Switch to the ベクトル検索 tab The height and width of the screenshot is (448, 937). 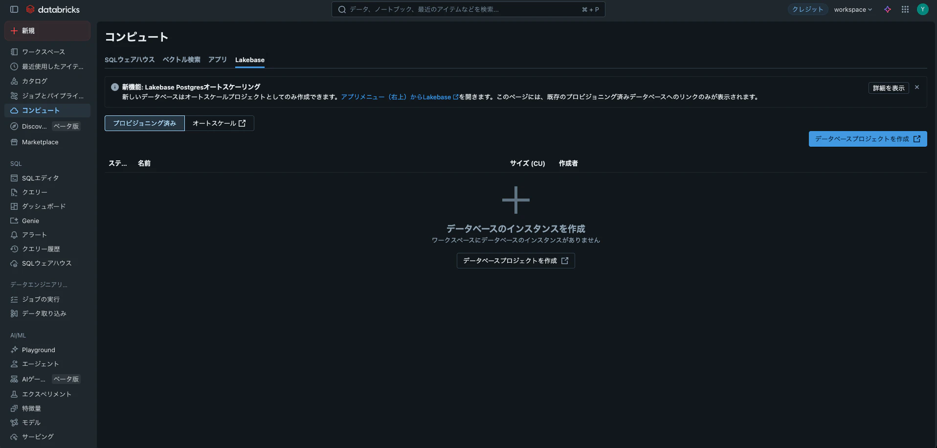181,60
